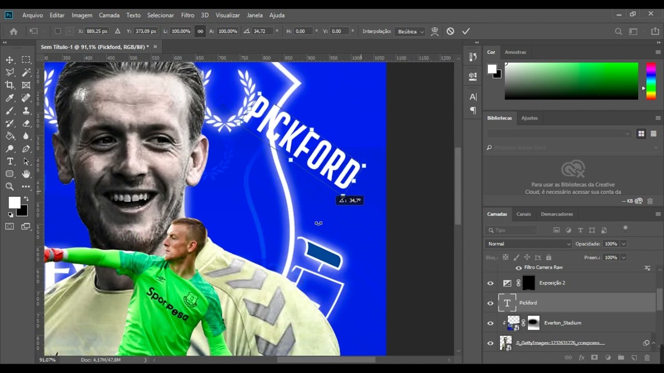Click the rotation angle field 34,72
This screenshot has width=664, height=373.
(x=262, y=31)
